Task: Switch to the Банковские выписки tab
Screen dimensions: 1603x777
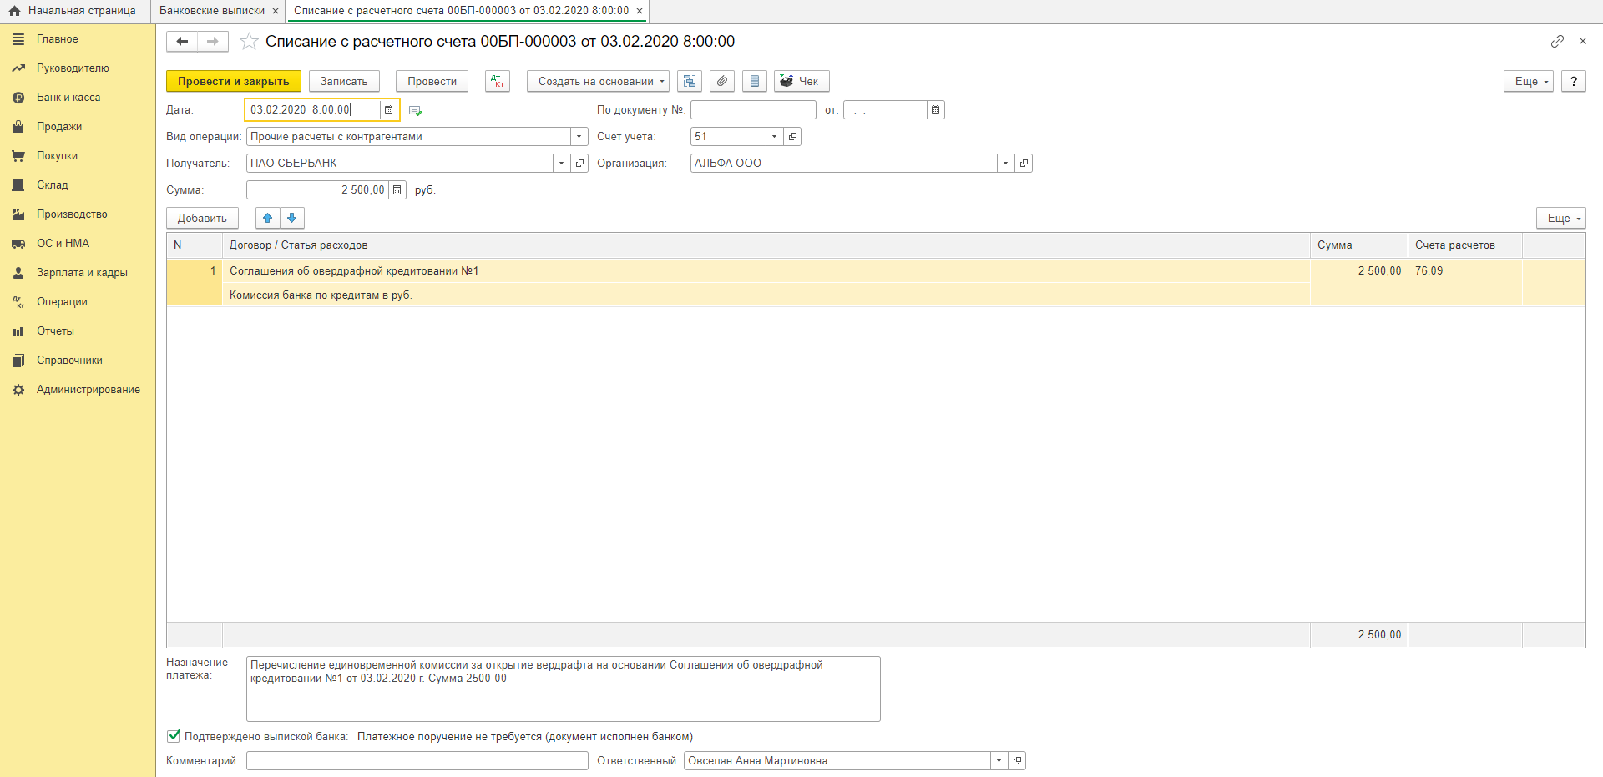Action: (212, 11)
